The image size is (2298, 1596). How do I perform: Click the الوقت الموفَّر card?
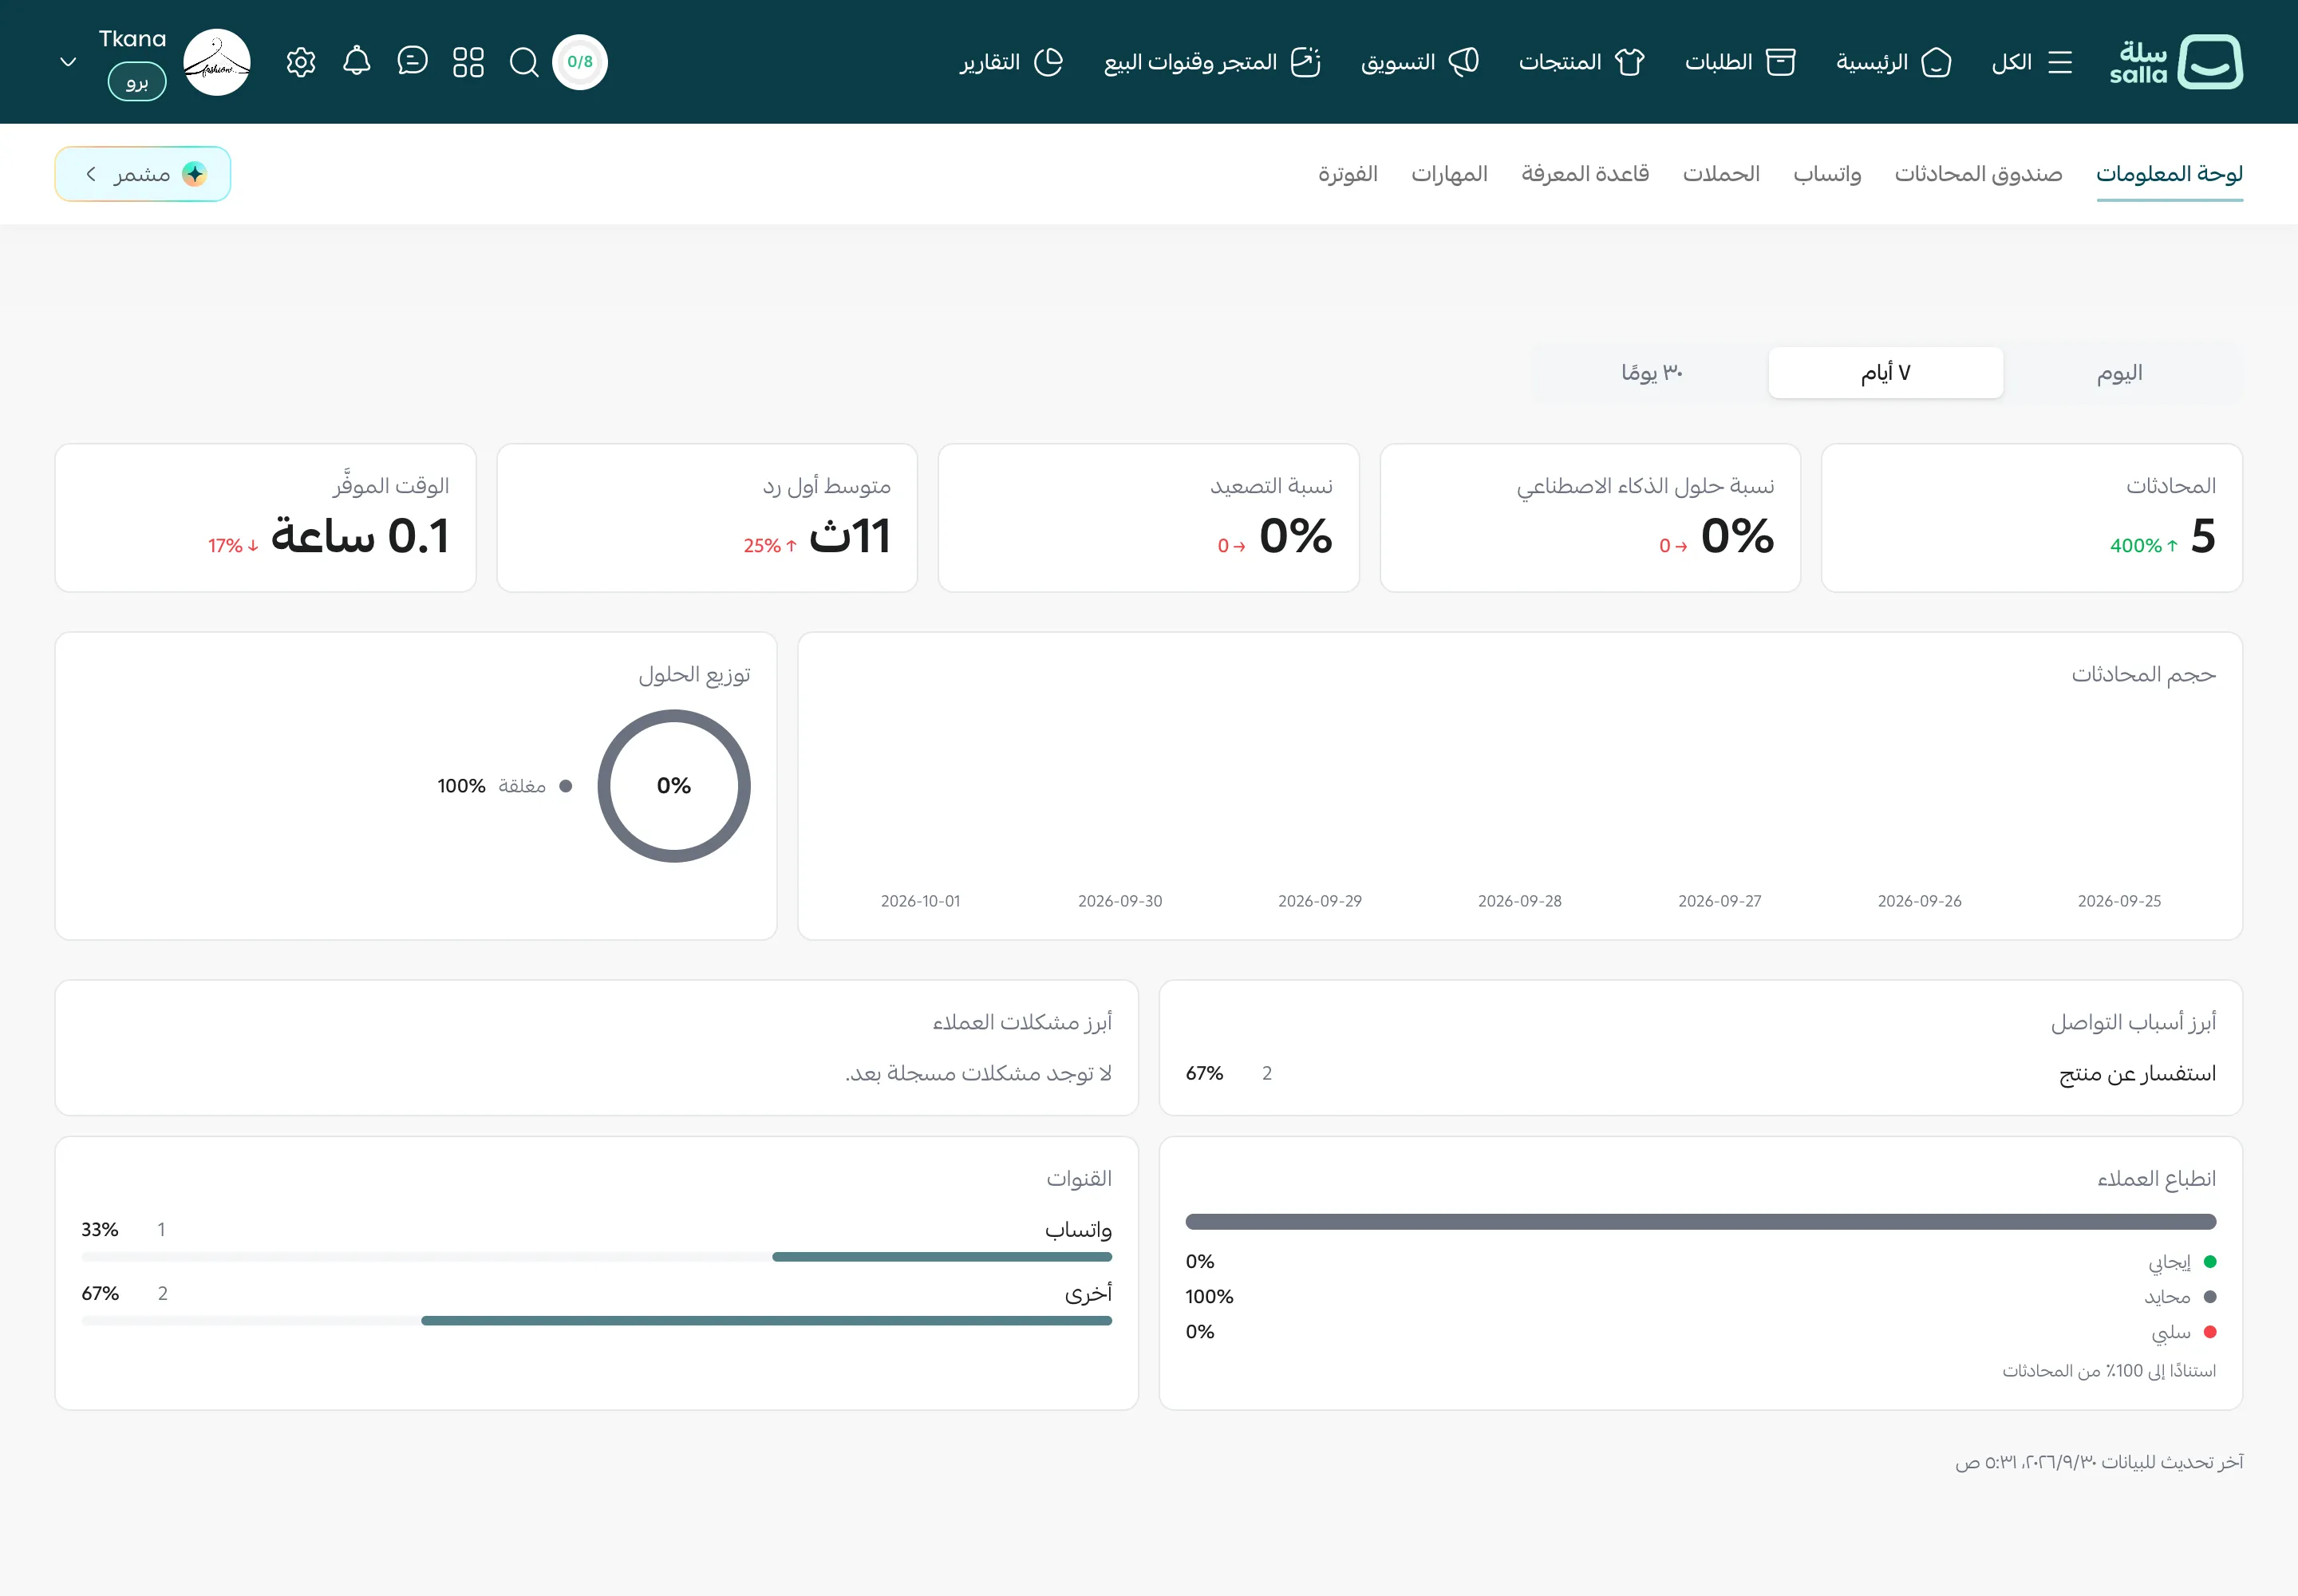[x=265, y=518]
